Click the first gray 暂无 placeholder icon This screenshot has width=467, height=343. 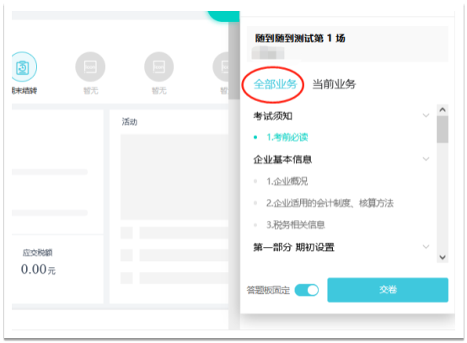(90, 67)
